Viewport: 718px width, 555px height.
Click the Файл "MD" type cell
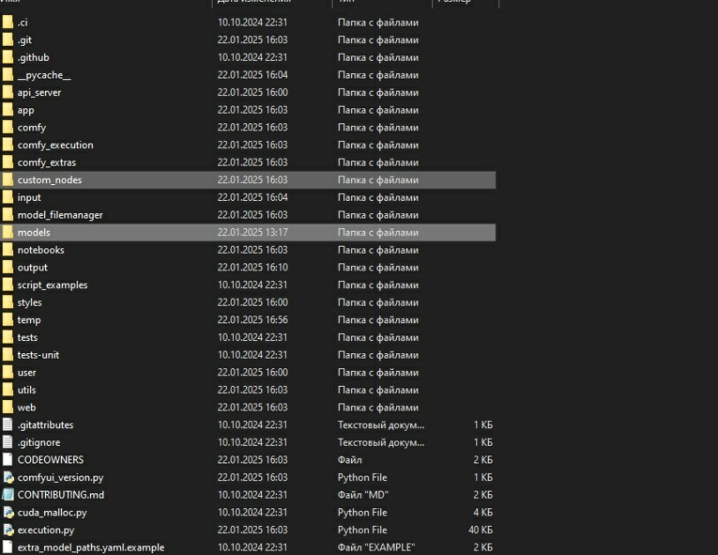(x=363, y=494)
